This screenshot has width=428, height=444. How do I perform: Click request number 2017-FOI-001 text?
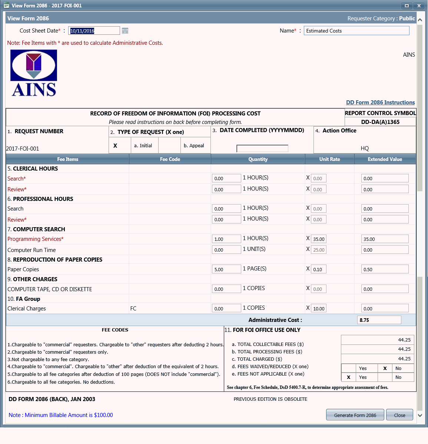click(x=23, y=149)
